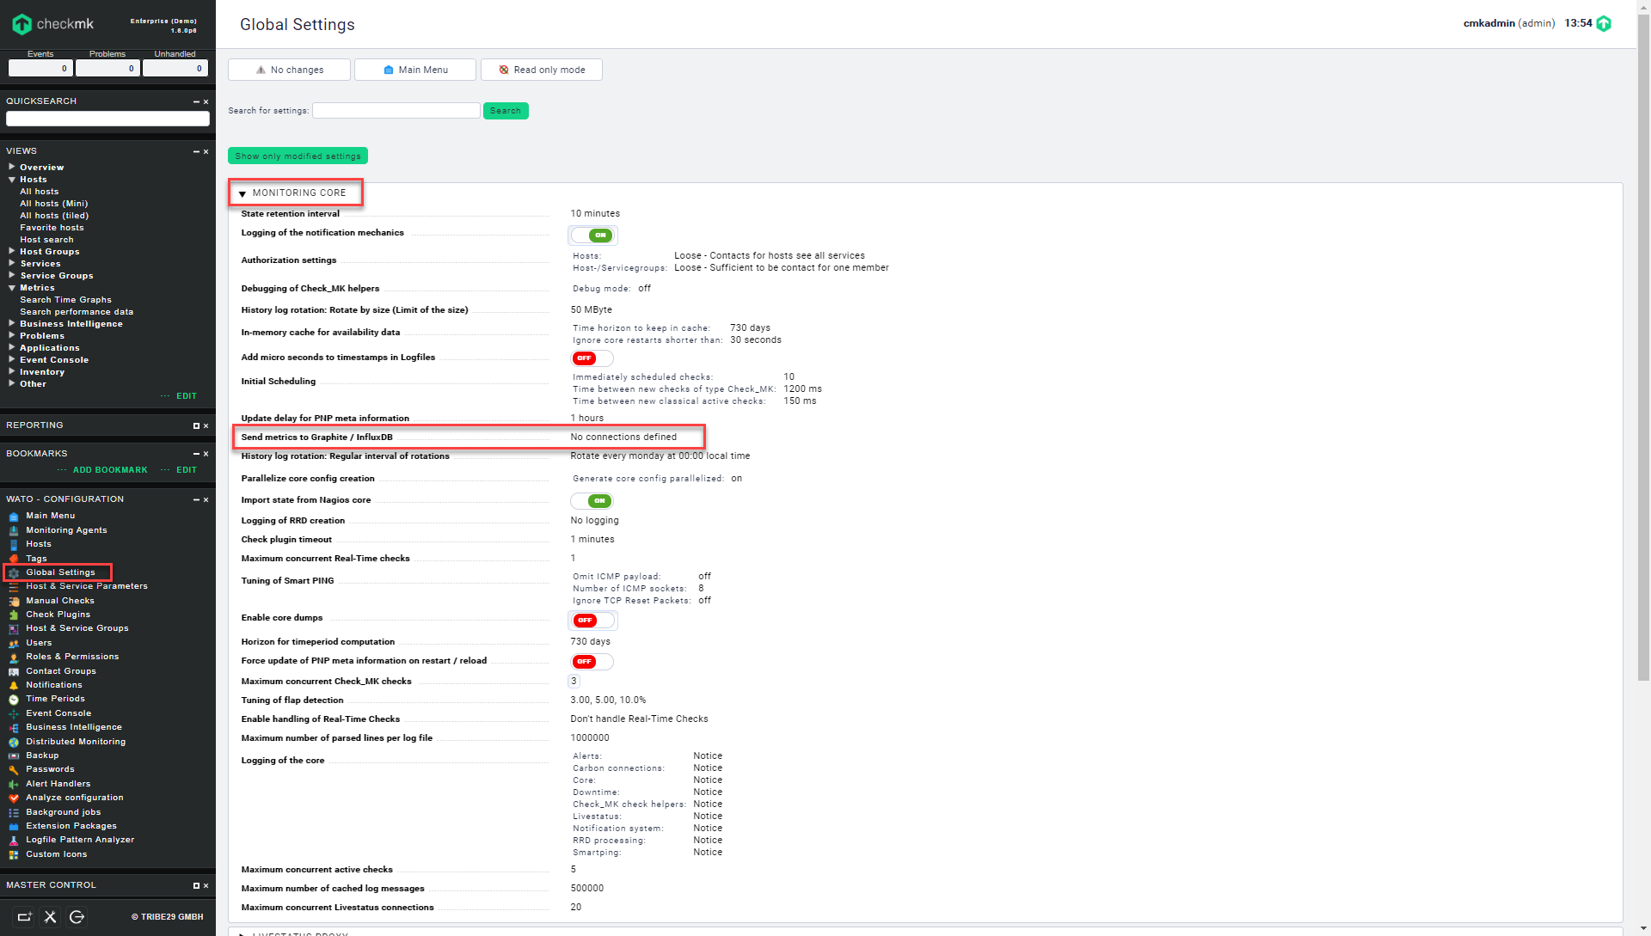Close the Quicksearch snapin
Screen dimensions: 1651x936
[206, 102]
